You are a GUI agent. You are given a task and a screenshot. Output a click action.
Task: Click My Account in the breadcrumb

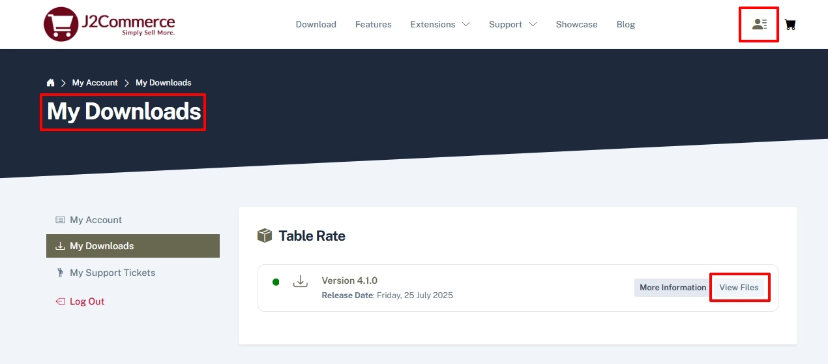pos(95,83)
